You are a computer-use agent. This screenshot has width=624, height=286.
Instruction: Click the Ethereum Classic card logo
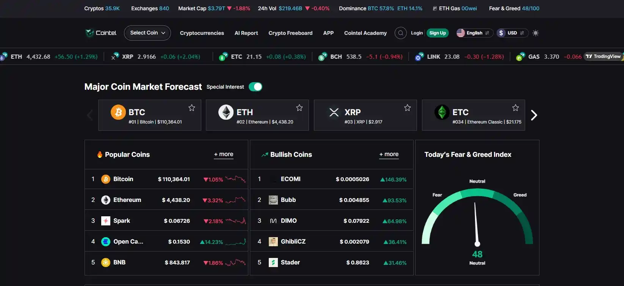(x=442, y=112)
